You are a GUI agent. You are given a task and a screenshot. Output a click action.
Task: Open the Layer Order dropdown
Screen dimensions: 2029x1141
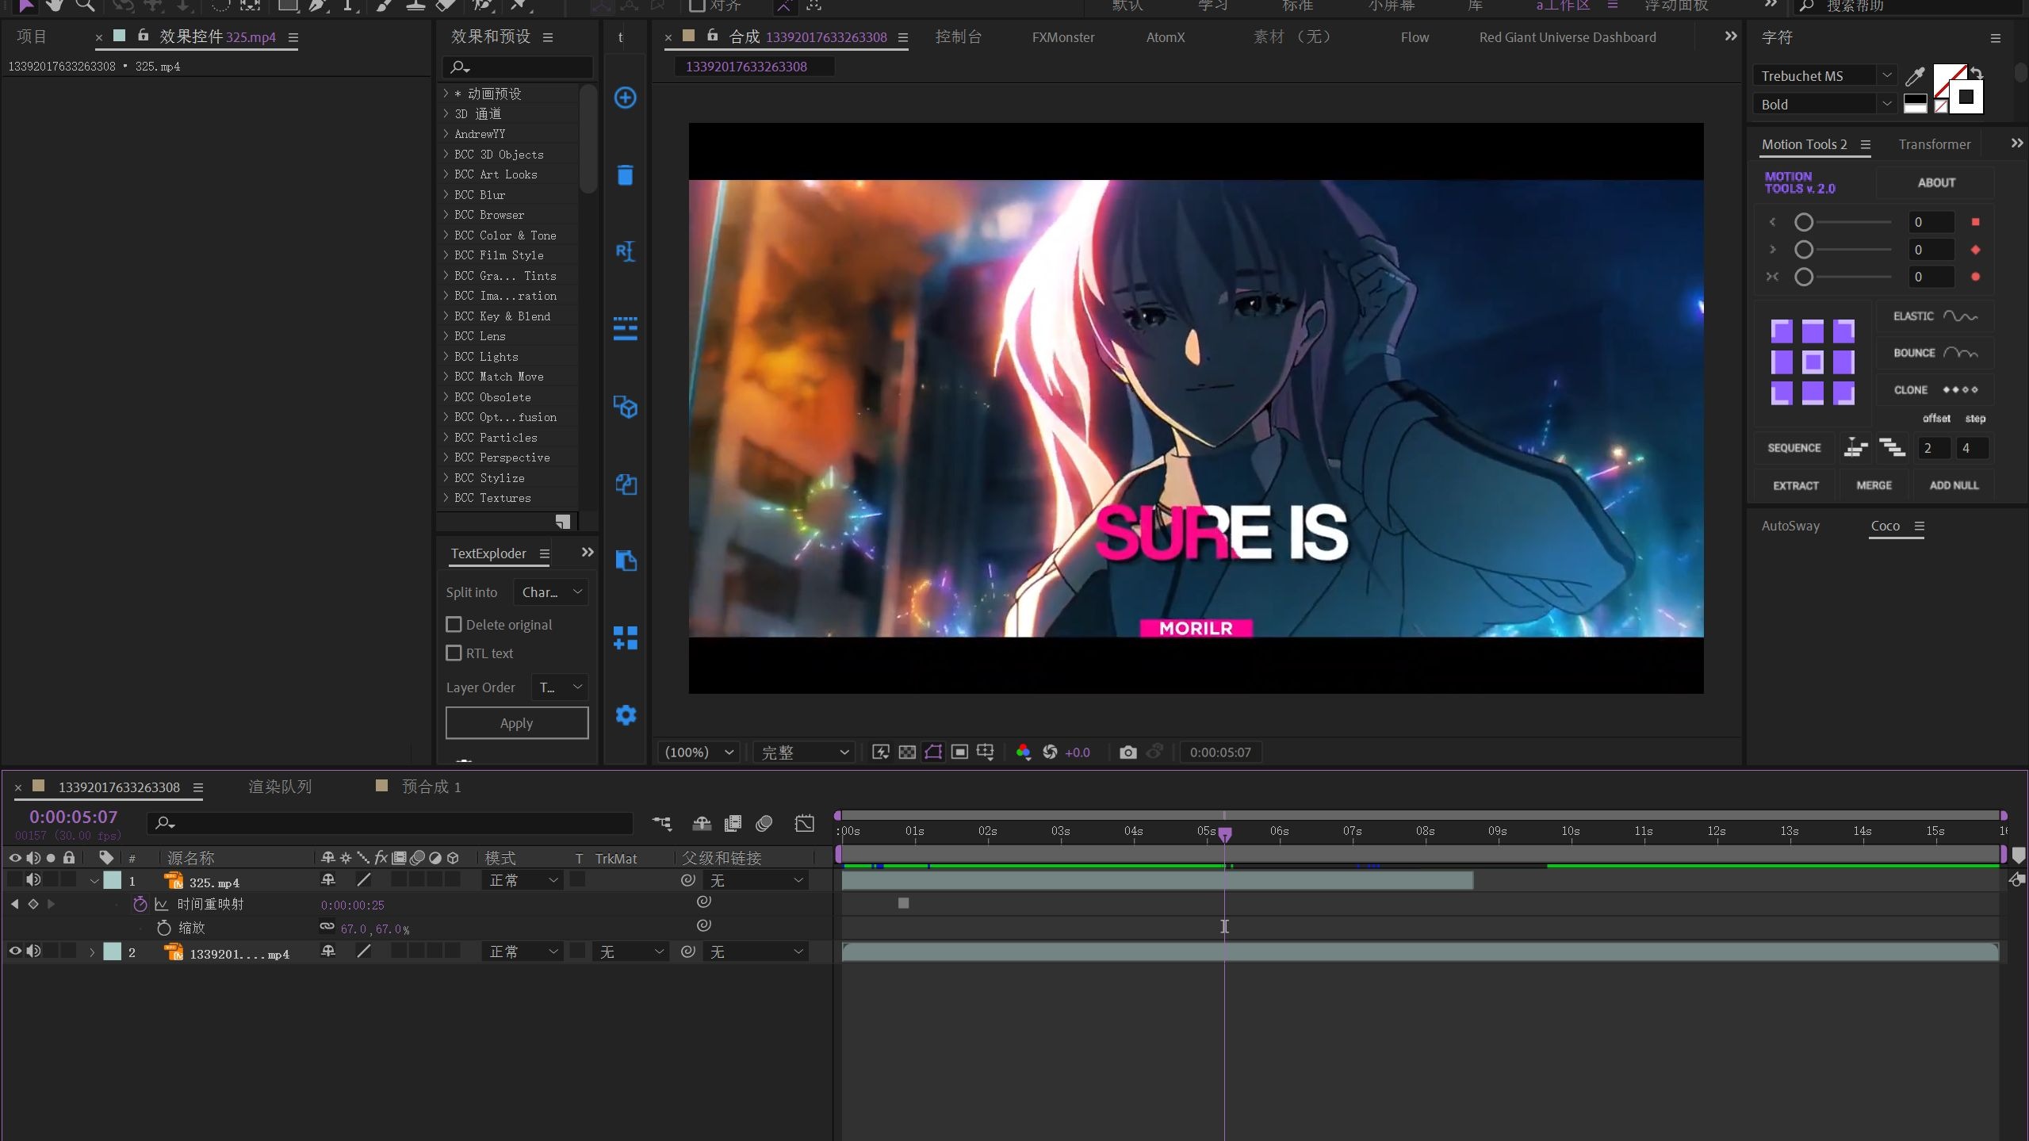point(560,687)
